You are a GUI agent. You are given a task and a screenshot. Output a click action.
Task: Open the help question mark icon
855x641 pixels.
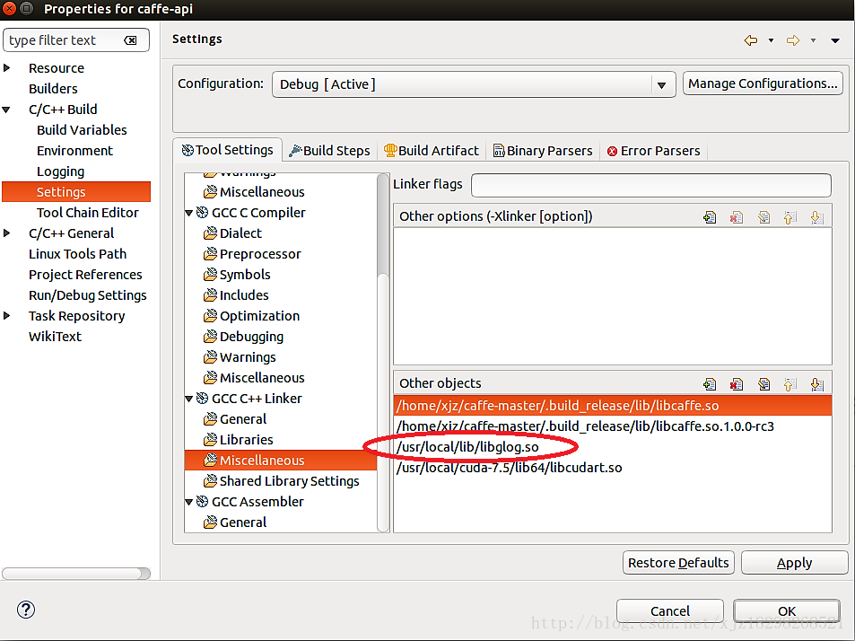pos(26,610)
